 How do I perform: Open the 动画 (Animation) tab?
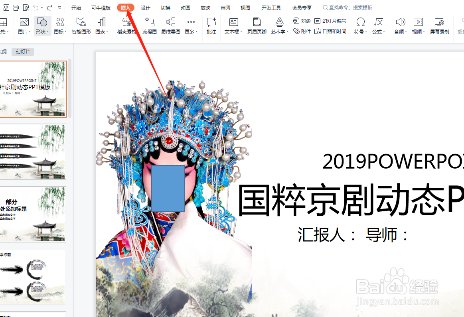(185, 8)
